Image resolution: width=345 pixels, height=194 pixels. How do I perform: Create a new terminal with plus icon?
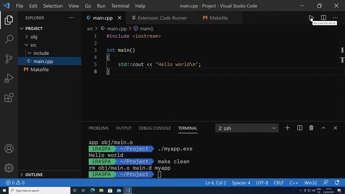pos(287,128)
